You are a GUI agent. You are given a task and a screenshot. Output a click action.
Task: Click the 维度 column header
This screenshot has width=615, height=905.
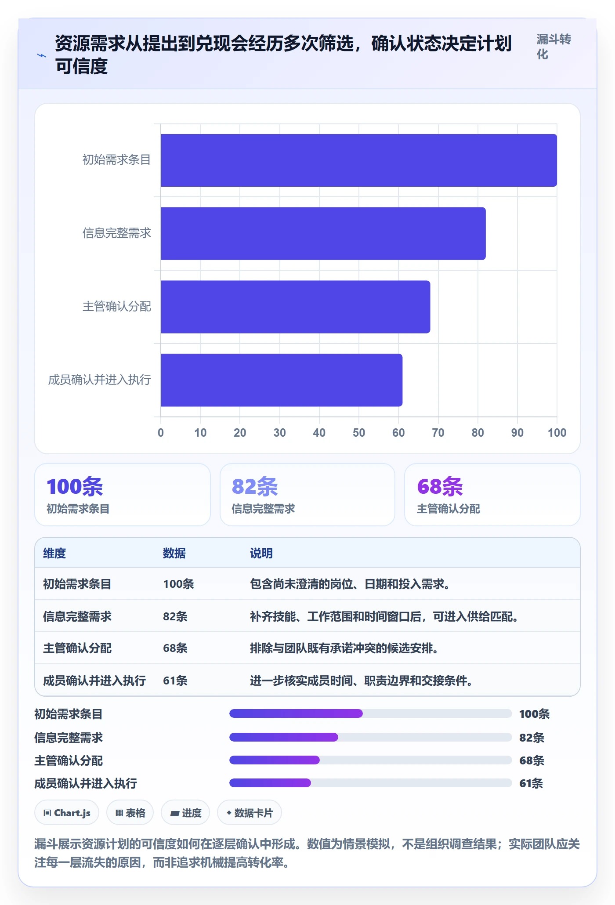54,553
